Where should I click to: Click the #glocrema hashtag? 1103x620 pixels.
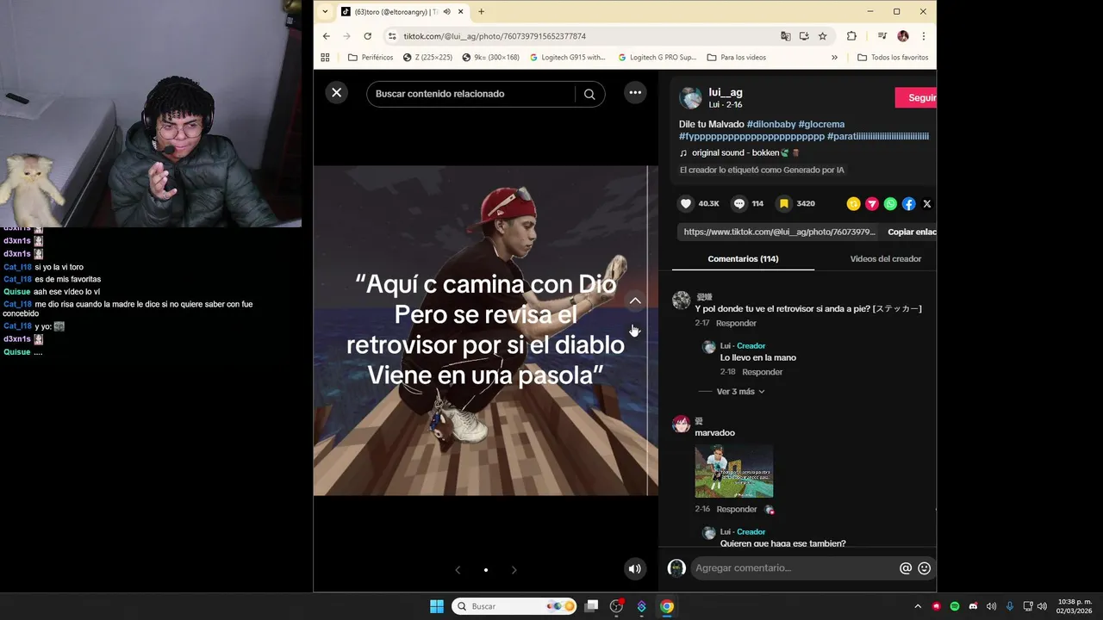[x=821, y=125]
